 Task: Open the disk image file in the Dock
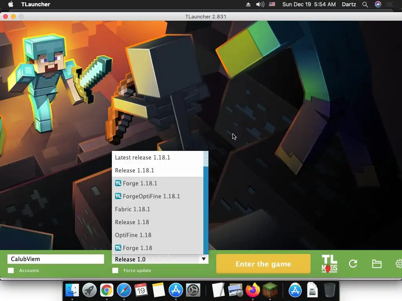point(312,290)
